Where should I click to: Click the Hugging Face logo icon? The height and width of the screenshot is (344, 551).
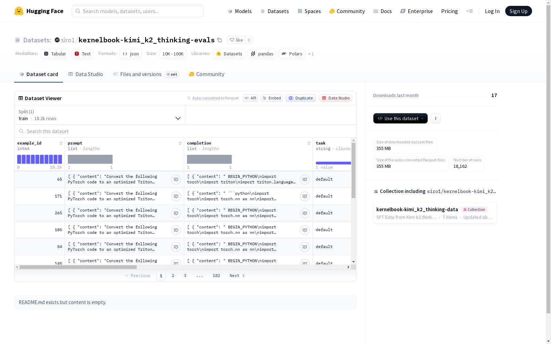pyautogui.click(x=19, y=11)
